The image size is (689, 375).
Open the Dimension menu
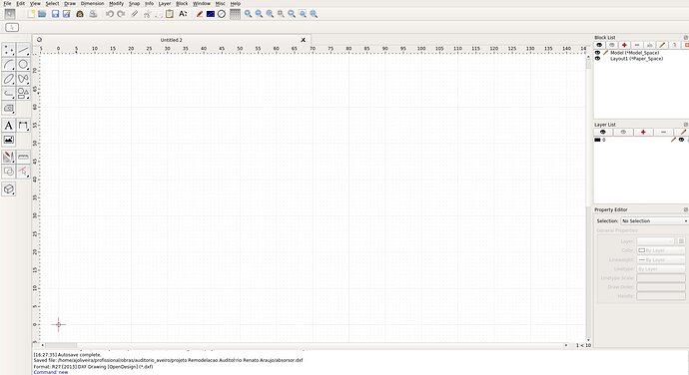[92, 4]
